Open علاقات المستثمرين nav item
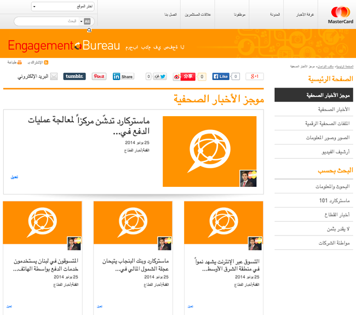356x315 pixels. click(198, 15)
